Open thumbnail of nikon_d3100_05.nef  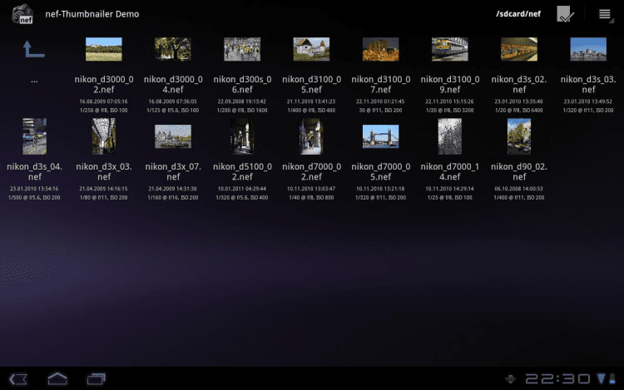coord(312,49)
